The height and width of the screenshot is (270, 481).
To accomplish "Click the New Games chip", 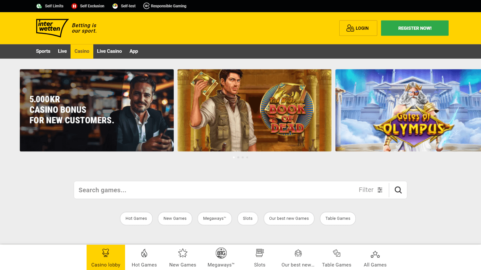I will tap(175, 218).
